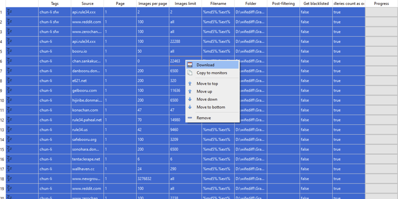The width and height of the screenshot is (398, 199).
Task: Click sleeping status icon in row 13
Action: click(x=9, y=129)
